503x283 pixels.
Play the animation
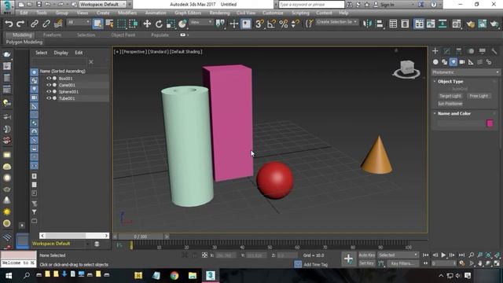click(443, 255)
